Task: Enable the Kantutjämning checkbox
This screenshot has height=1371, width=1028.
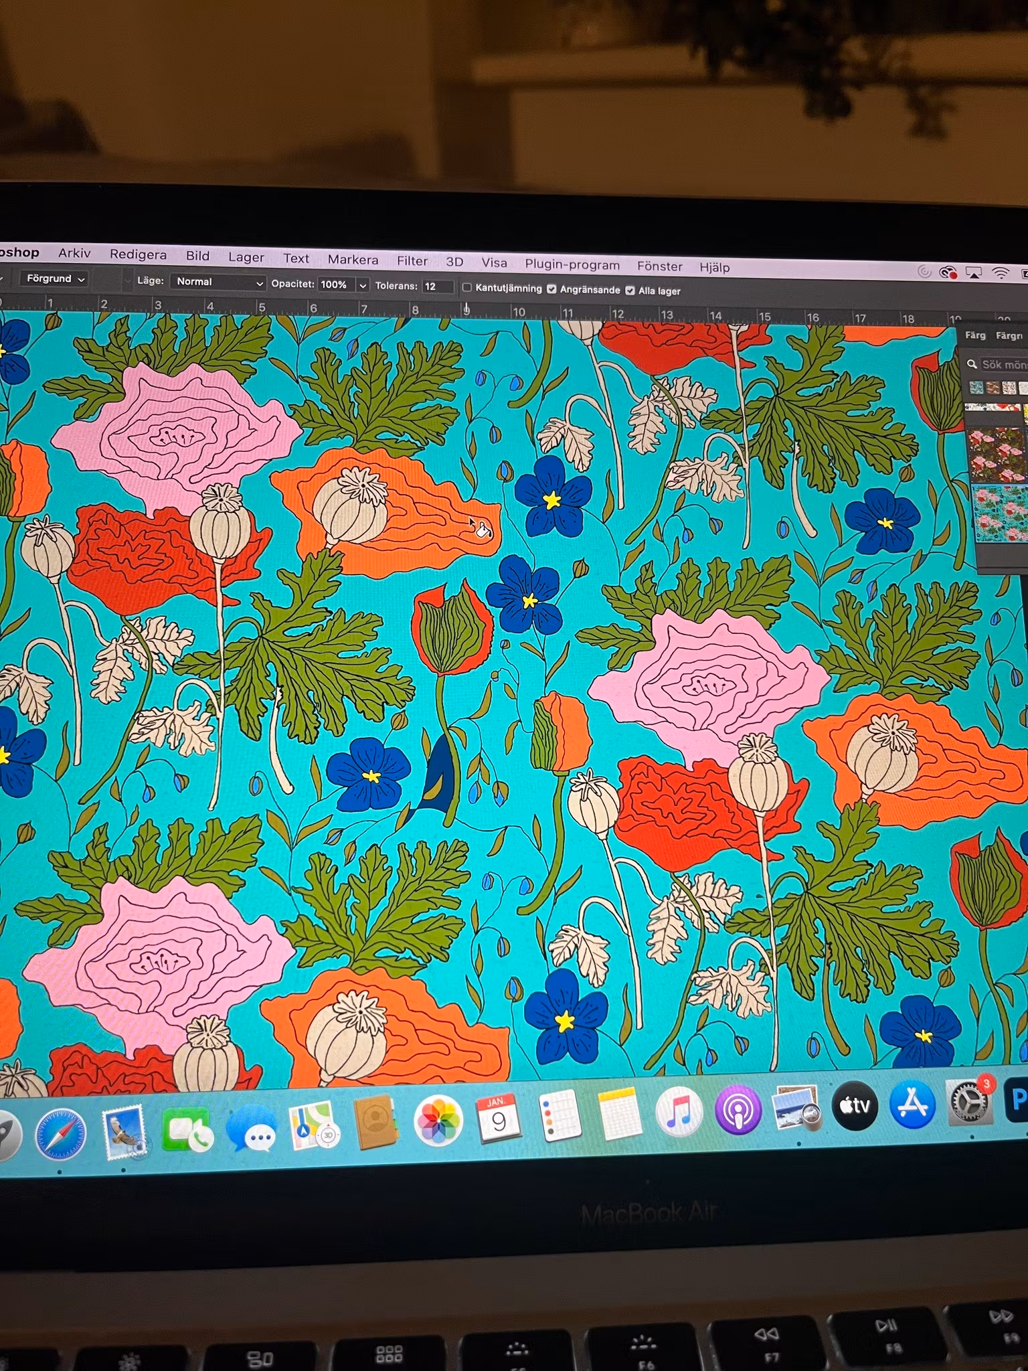Action: coord(467,288)
